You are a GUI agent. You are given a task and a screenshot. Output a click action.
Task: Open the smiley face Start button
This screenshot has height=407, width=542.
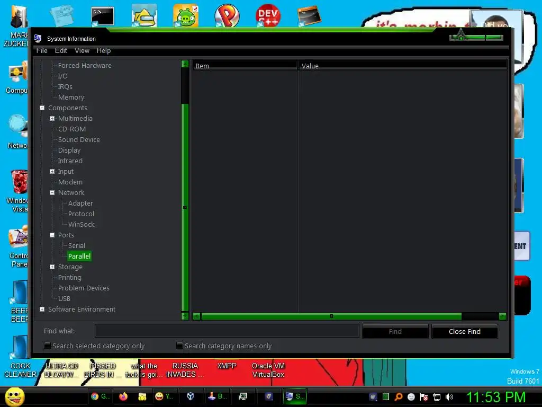pos(14,397)
